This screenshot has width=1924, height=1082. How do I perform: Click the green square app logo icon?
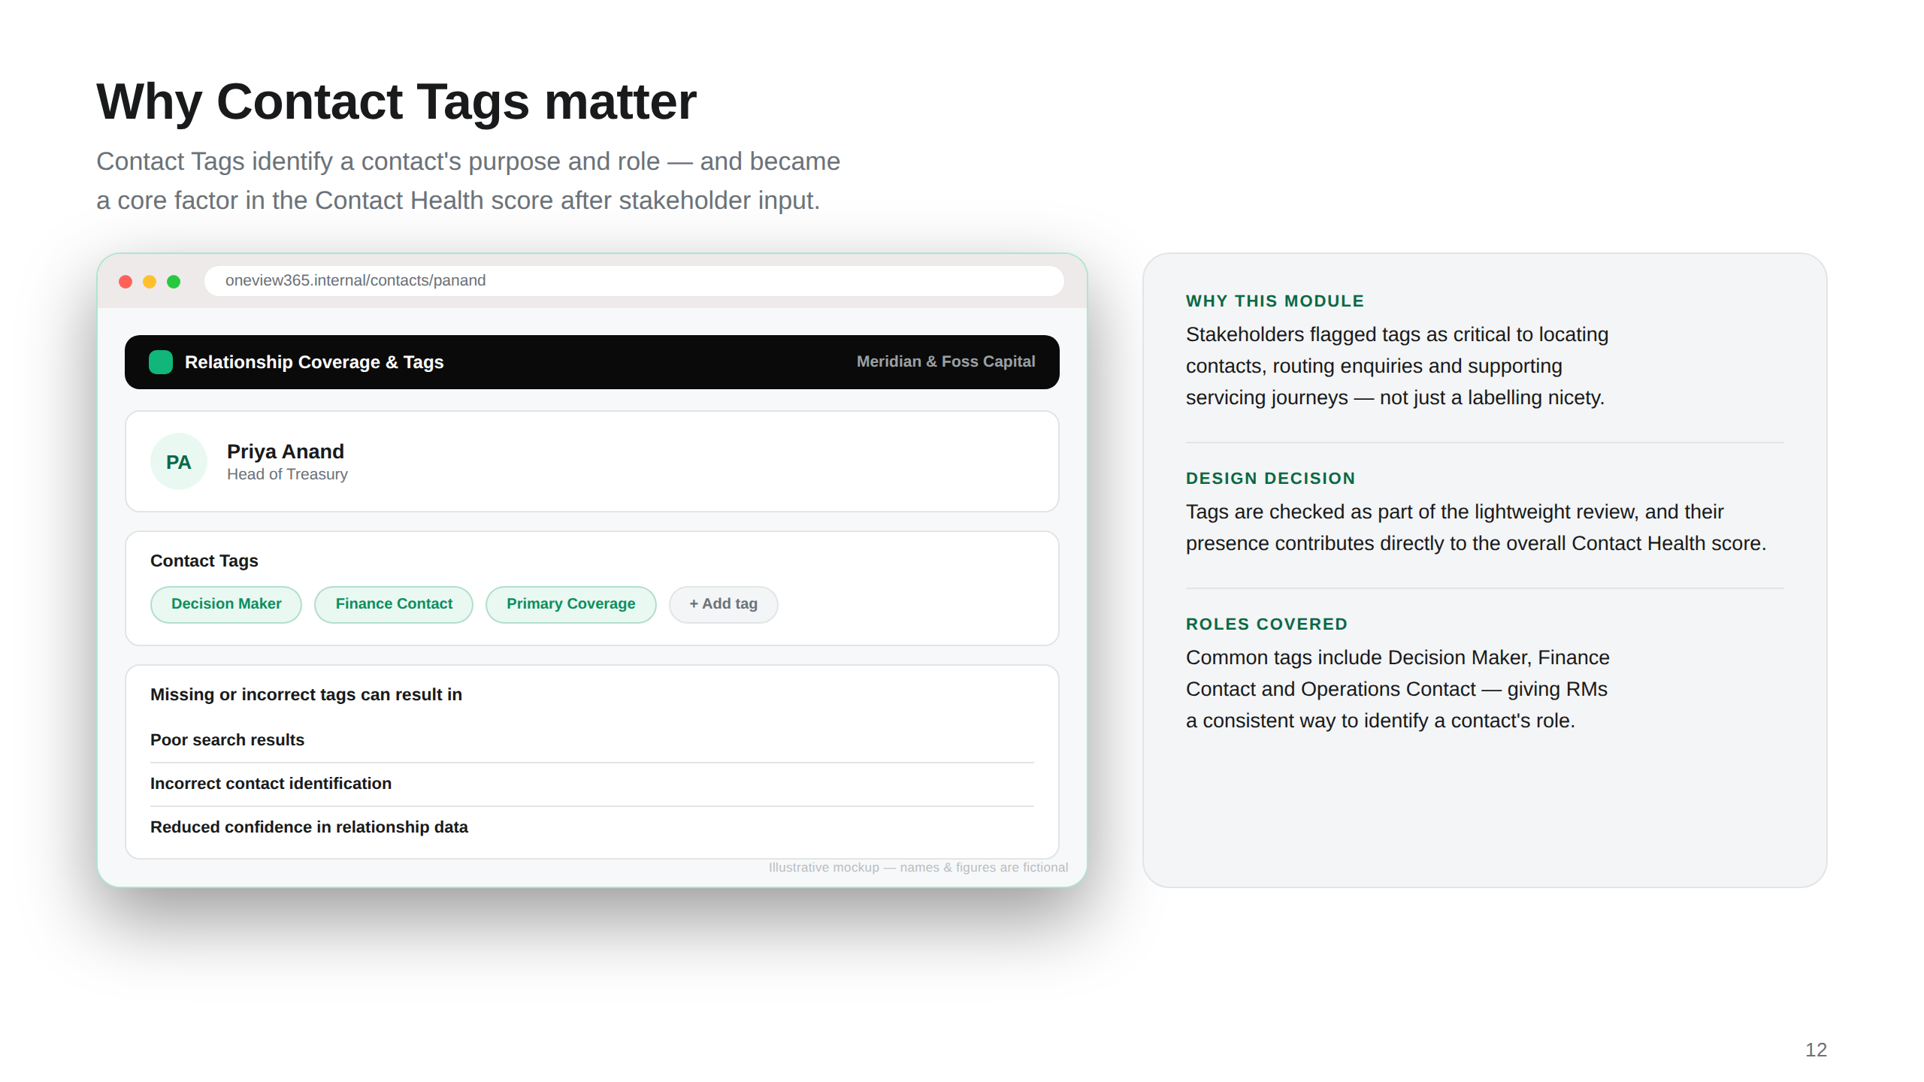point(161,362)
